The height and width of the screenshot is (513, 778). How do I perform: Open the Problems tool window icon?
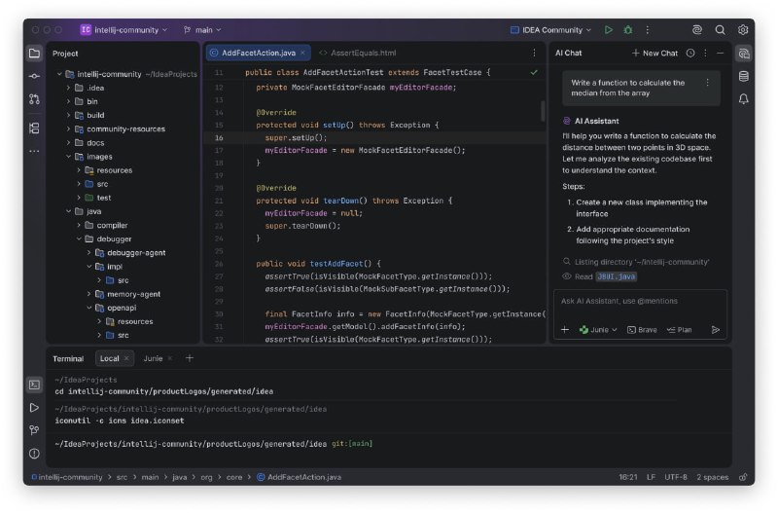(34, 454)
